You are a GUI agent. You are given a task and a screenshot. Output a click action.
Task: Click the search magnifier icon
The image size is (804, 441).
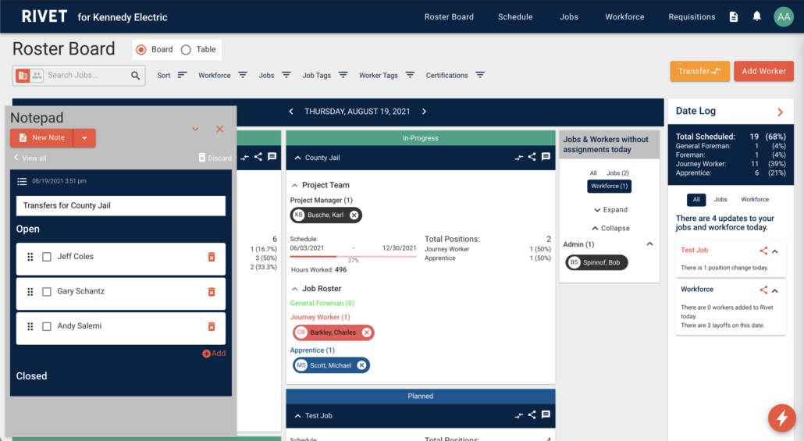tap(135, 76)
